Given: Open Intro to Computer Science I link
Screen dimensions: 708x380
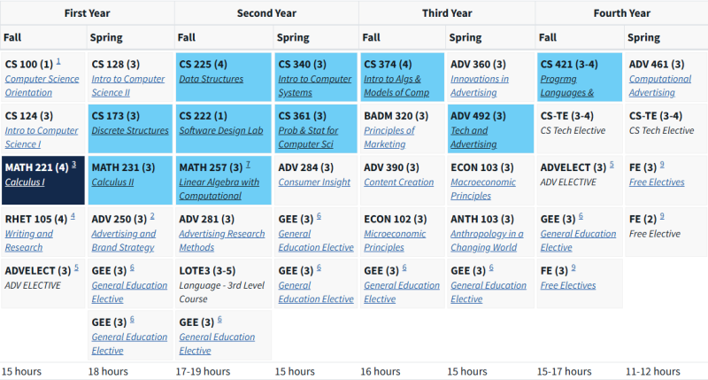Looking at the screenshot, I should pos(42,137).
